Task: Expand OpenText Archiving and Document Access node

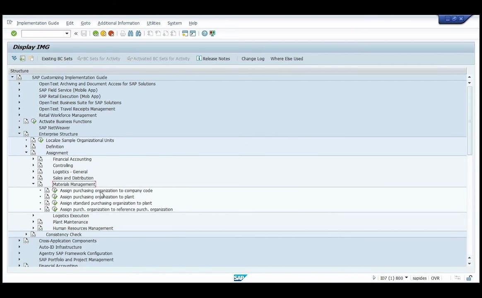Action: click(x=19, y=84)
